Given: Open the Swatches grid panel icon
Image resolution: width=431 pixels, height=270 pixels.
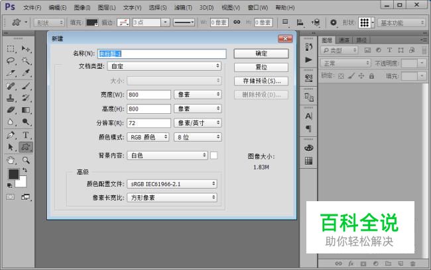Looking at the screenshot, I should tap(309, 161).
